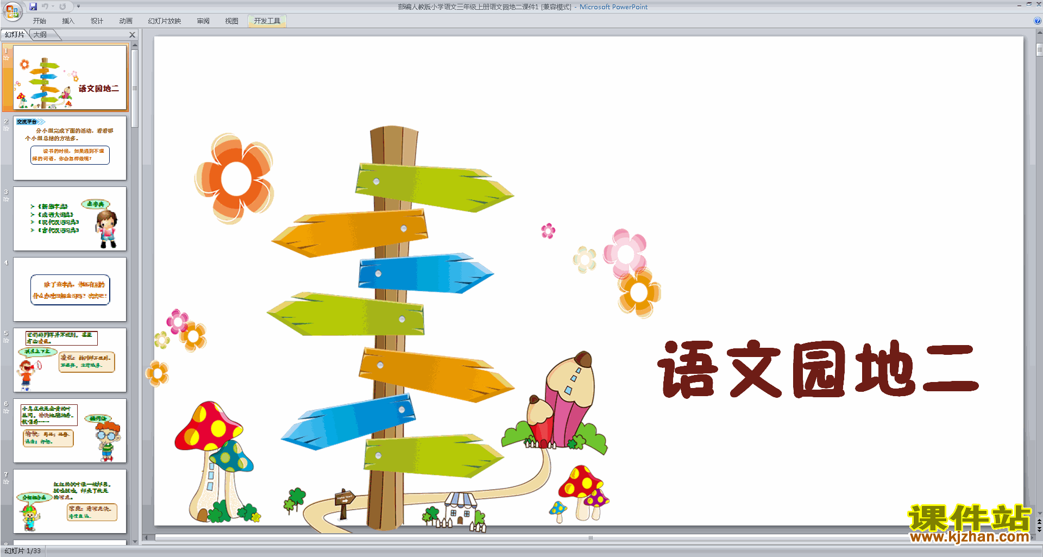Click thumbnail pane scrollbar down arrow
The width and height of the screenshot is (1043, 557).
click(x=135, y=542)
